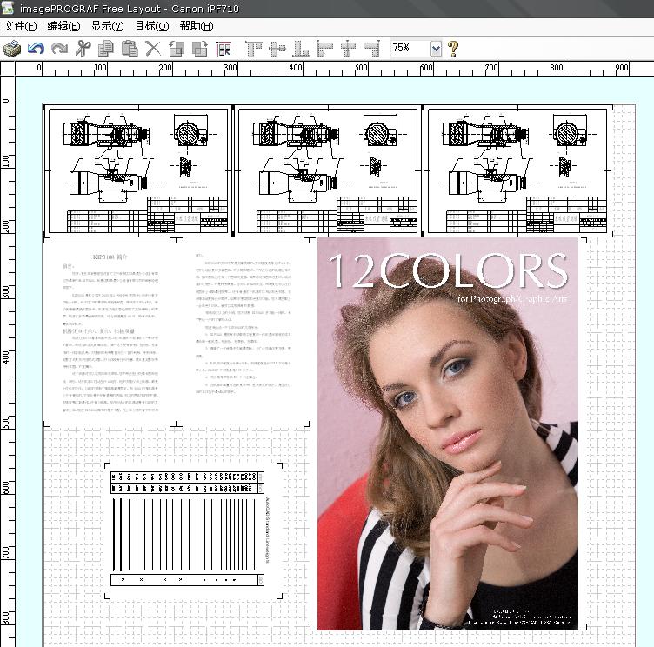Align objects to the bottom
Viewport: 654px width, 647px height.
[x=301, y=49]
